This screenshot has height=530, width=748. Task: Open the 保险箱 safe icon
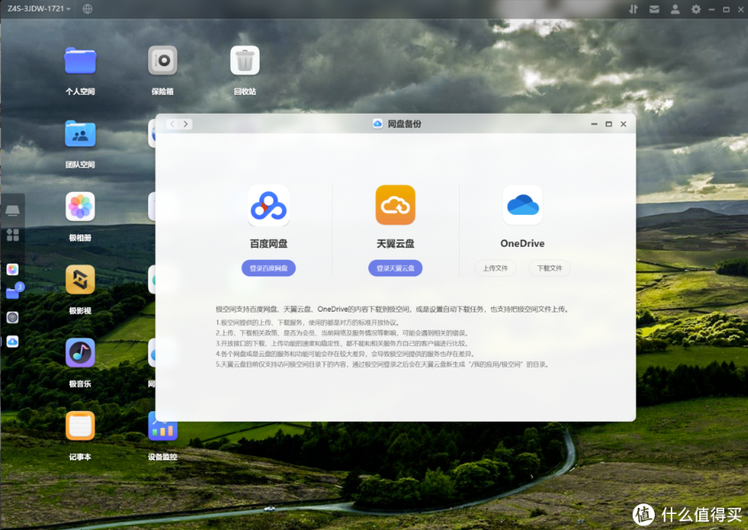(162, 60)
